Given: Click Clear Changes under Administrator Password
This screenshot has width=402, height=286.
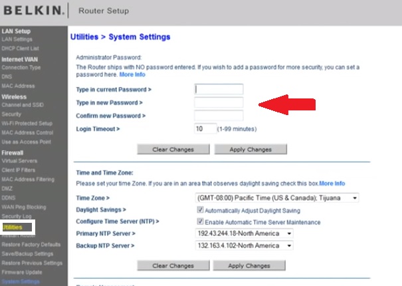Looking at the screenshot, I should (173, 150).
